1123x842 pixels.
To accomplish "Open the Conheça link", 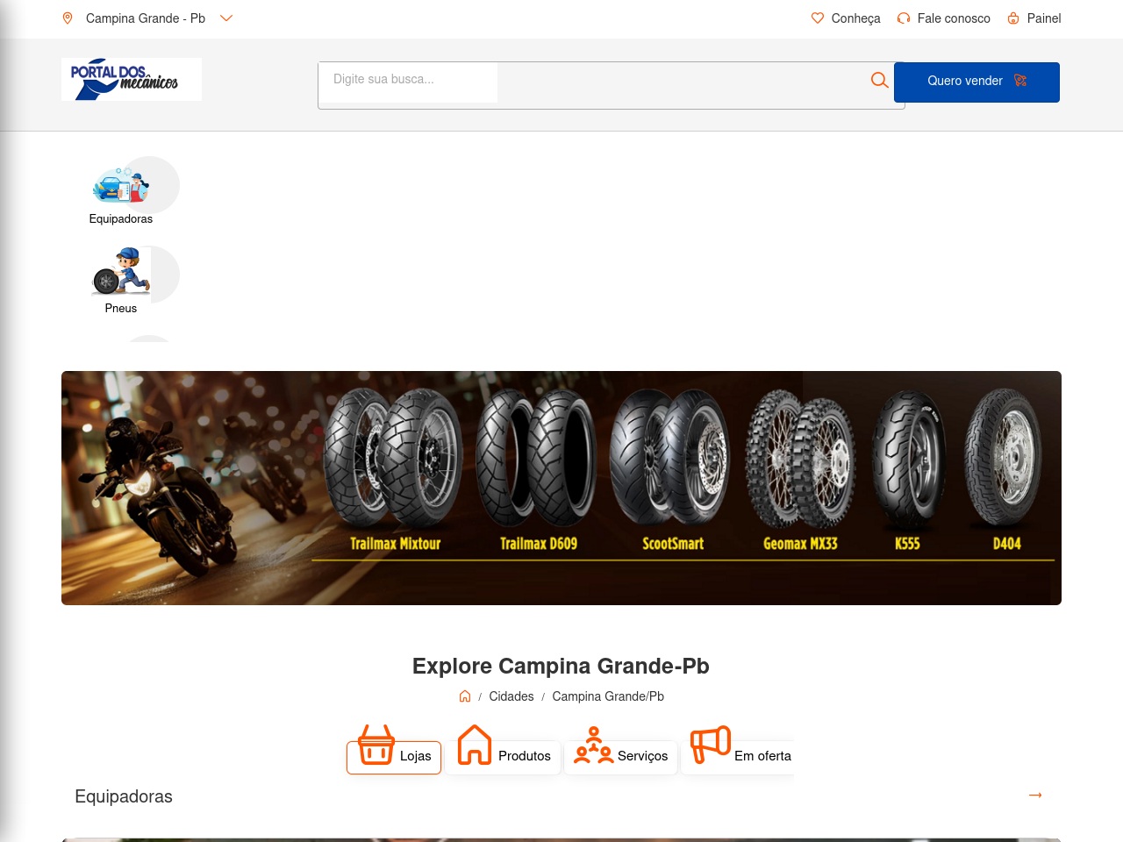I will point(855,18).
